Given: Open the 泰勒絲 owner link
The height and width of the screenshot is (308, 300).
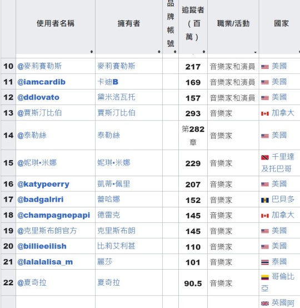Looking at the screenshot, I should [108, 135].
